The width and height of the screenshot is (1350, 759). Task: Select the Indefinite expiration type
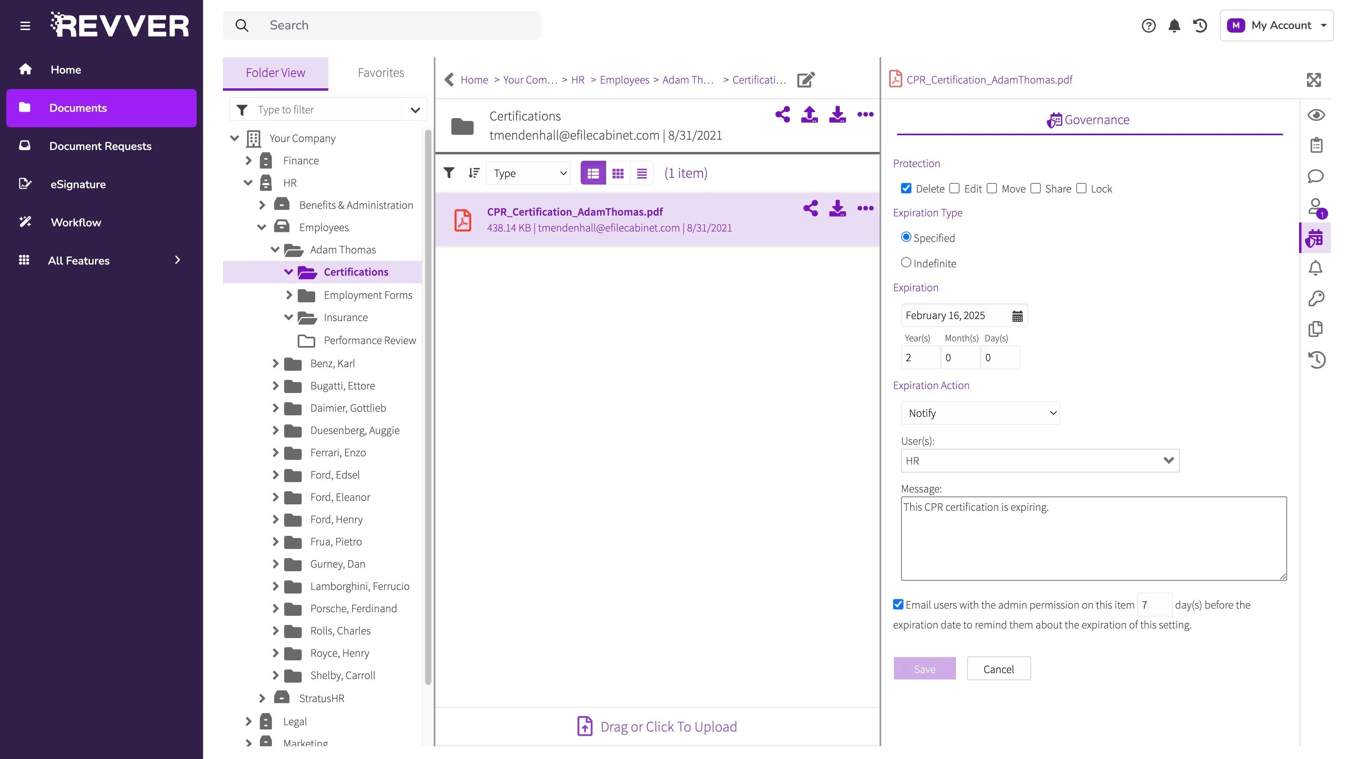(906, 263)
